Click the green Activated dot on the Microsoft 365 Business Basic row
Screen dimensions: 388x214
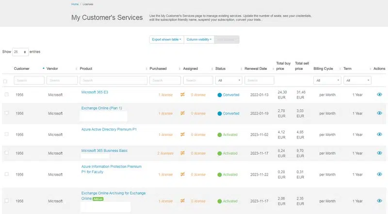click(x=220, y=153)
